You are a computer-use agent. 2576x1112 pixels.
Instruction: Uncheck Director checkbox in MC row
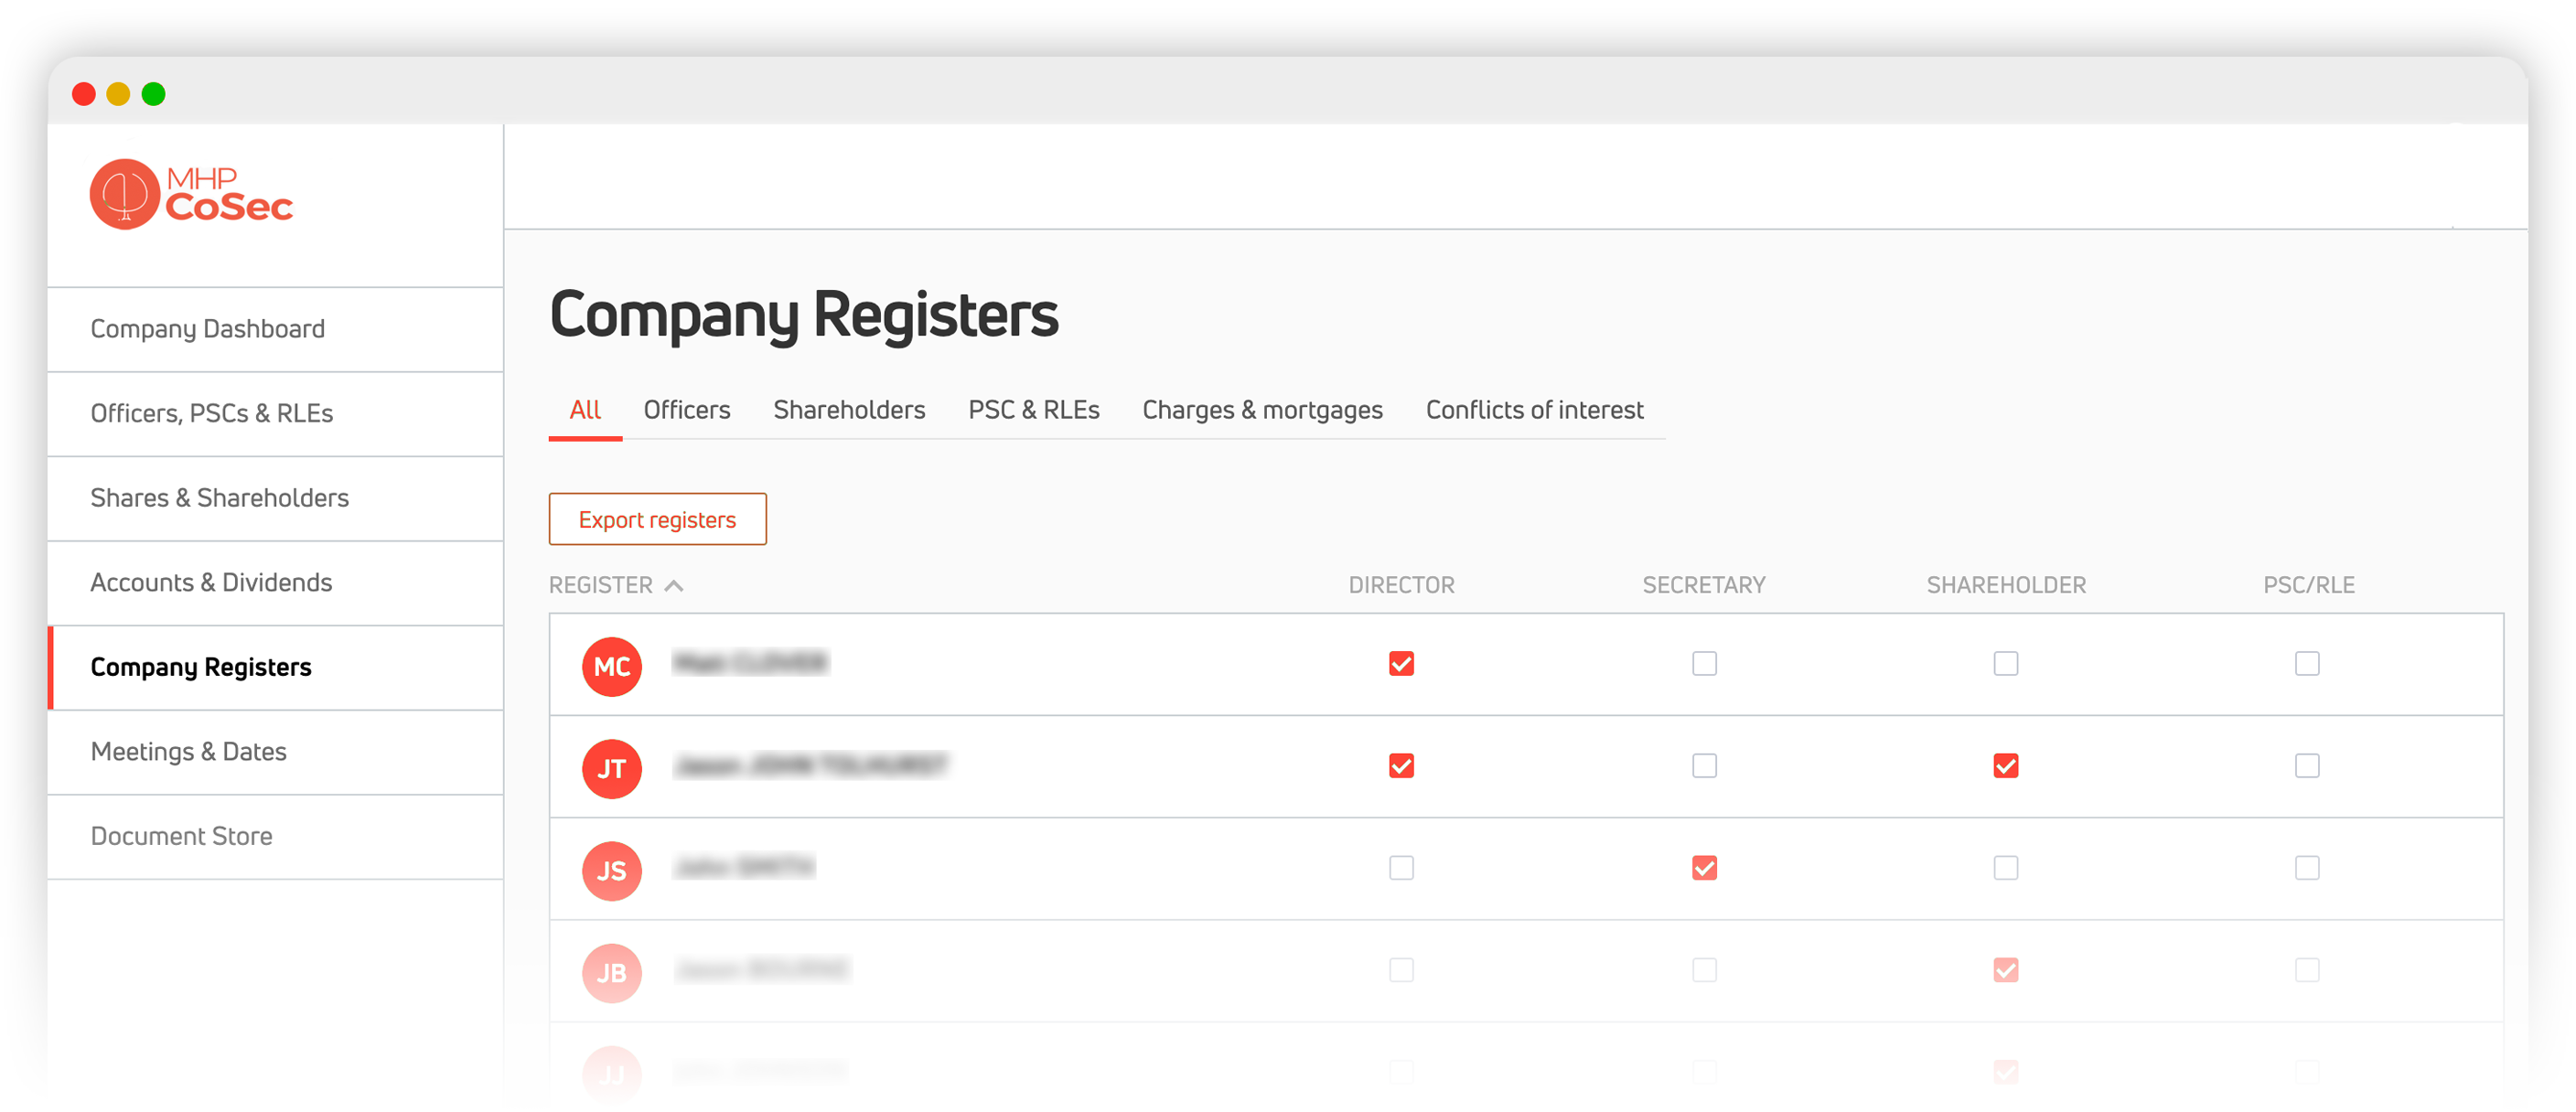click(1401, 664)
